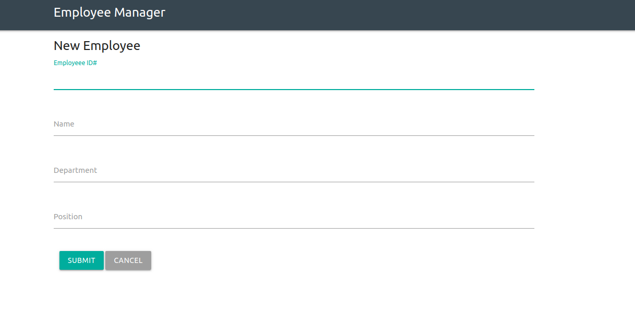Screen dimensions: 635x326
Task: Click the teal underline of Employee ID field
Action: tap(294, 90)
